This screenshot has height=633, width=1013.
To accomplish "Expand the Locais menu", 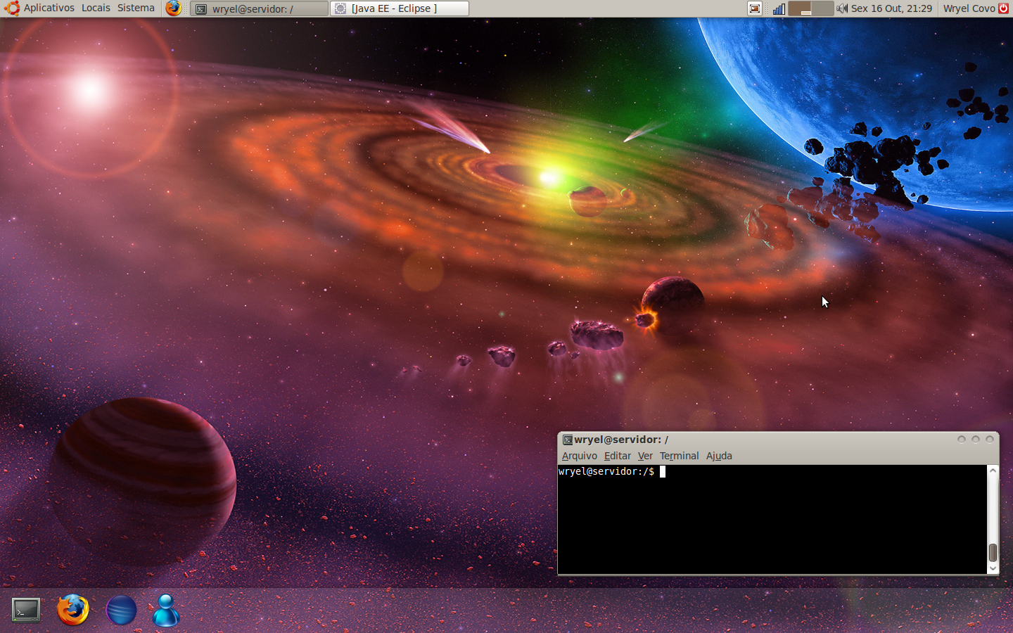I will click(x=96, y=8).
